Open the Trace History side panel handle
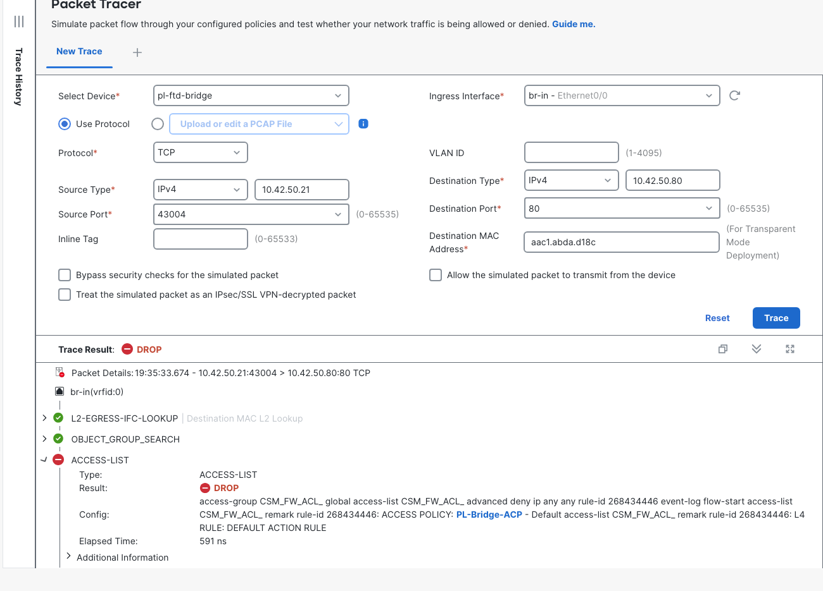The image size is (823, 591). 19,21
